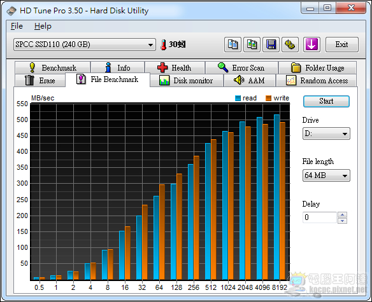372x302 pixels.
Task: Open the File length 64 MB dropdown
Action: click(x=326, y=175)
